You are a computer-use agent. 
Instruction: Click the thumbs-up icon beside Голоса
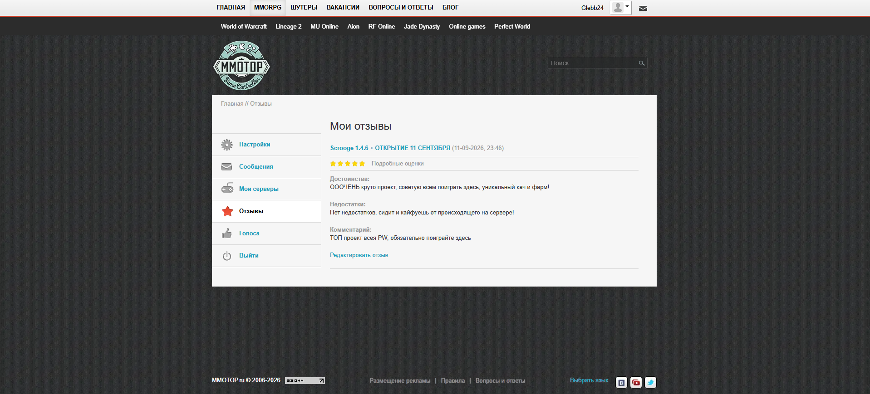[227, 233]
